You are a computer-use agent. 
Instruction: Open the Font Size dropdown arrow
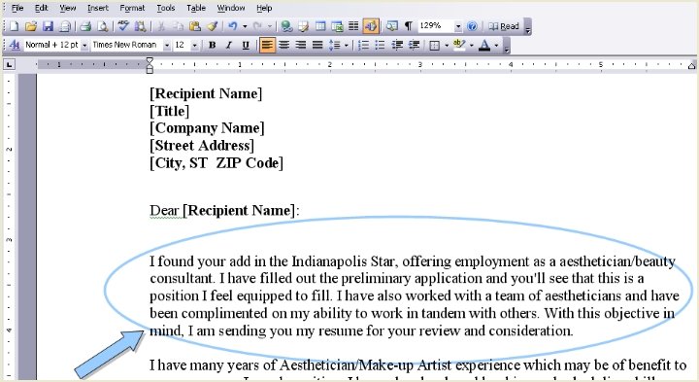pyautogui.click(x=194, y=46)
